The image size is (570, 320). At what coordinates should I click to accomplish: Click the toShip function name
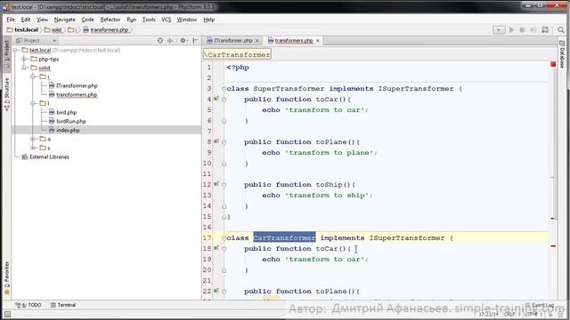[x=329, y=185]
